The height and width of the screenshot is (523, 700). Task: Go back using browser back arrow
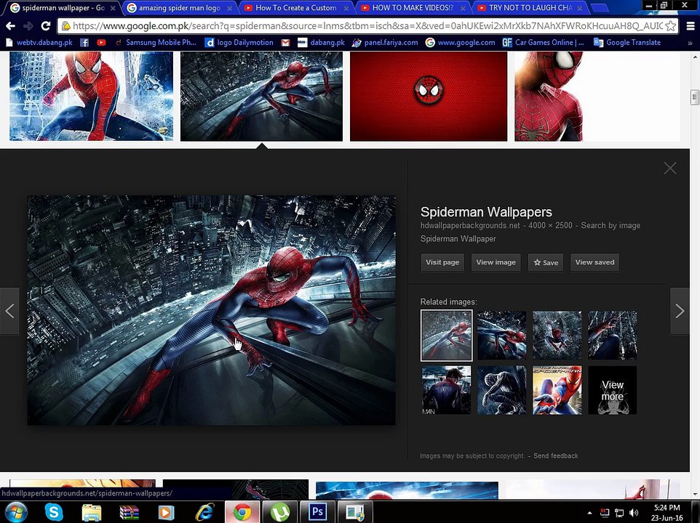[x=10, y=26]
